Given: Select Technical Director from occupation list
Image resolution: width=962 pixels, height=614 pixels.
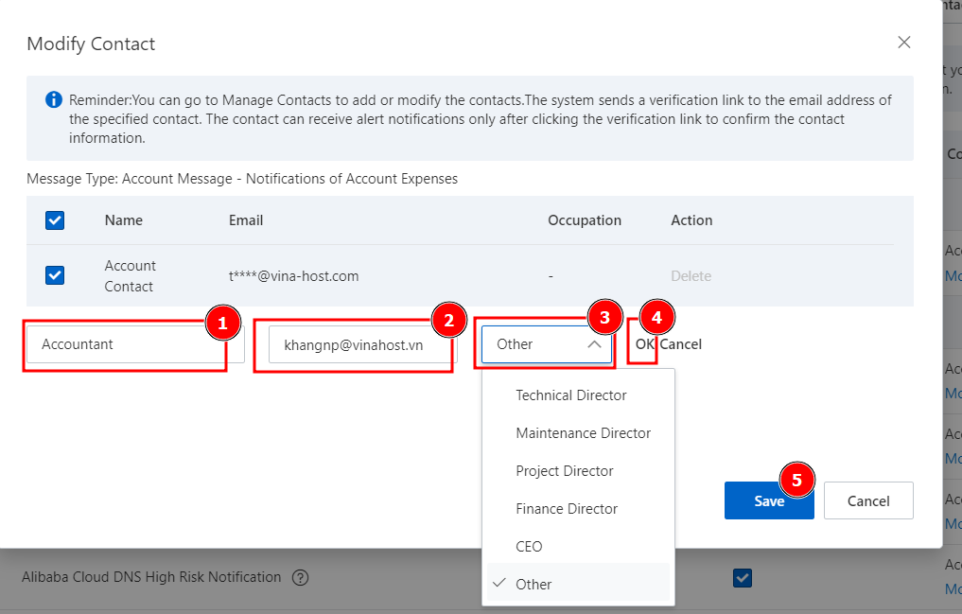Looking at the screenshot, I should tap(570, 395).
